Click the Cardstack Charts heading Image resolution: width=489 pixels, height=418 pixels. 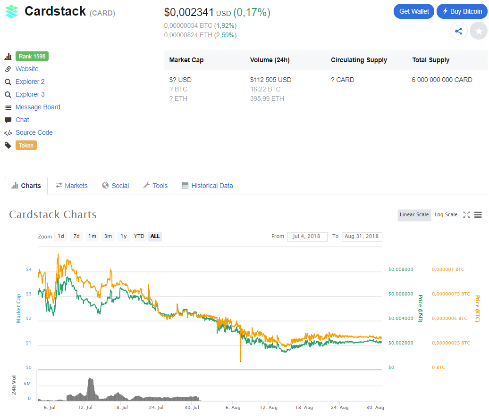tap(53, 214)
